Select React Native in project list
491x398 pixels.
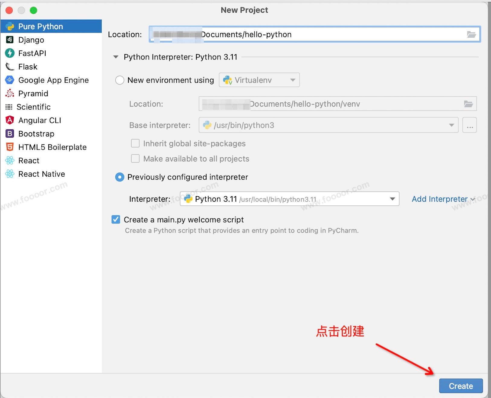pyautogui.click(x=41, y=174)
